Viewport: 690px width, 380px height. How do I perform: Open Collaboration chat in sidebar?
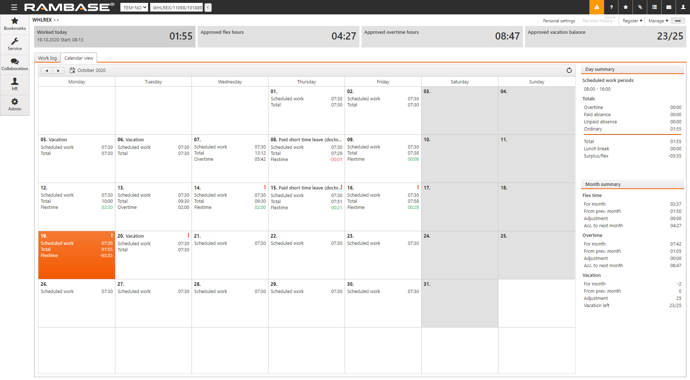click(x=15, y=65)
